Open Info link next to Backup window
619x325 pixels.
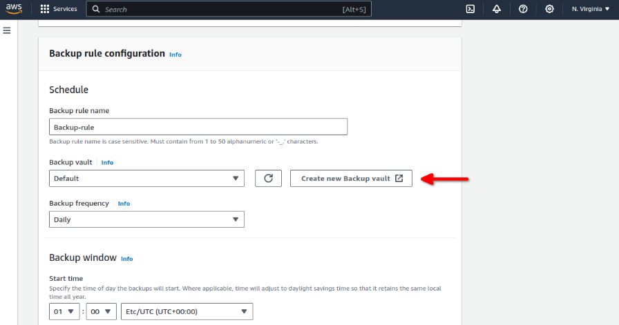point(126,259)
